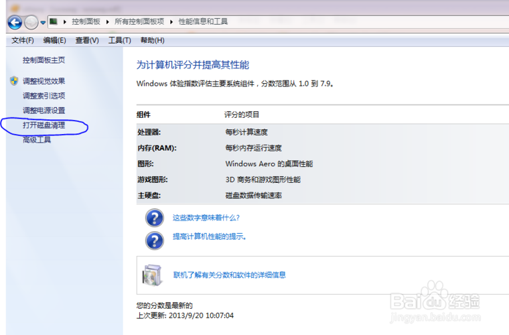Click the 图形: row label
This screenshot has width=509, height=335.
pos(145,163)
